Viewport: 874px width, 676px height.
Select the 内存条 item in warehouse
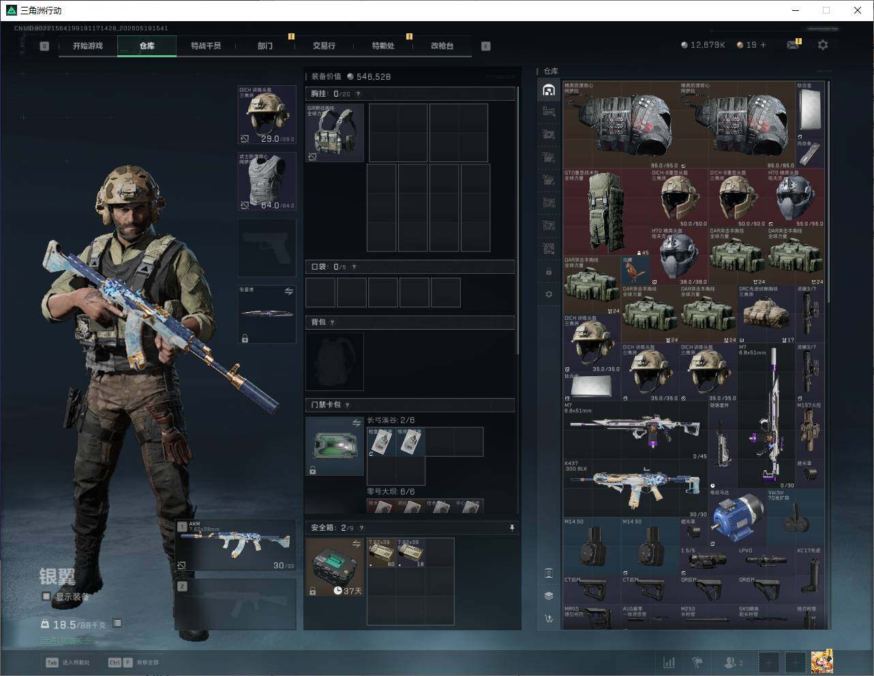[x=810, y=153]
